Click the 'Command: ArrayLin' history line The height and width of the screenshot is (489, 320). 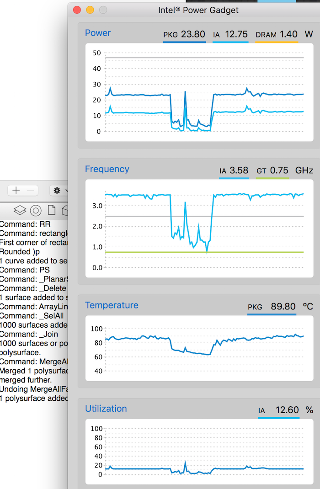click(34, 307)
